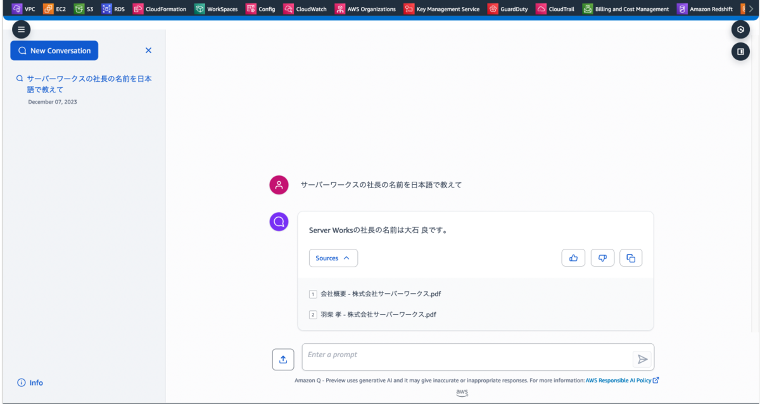760x404 pixels.
Task: Open the CloudTrail shortcut
Action: [x=555, y=9]
